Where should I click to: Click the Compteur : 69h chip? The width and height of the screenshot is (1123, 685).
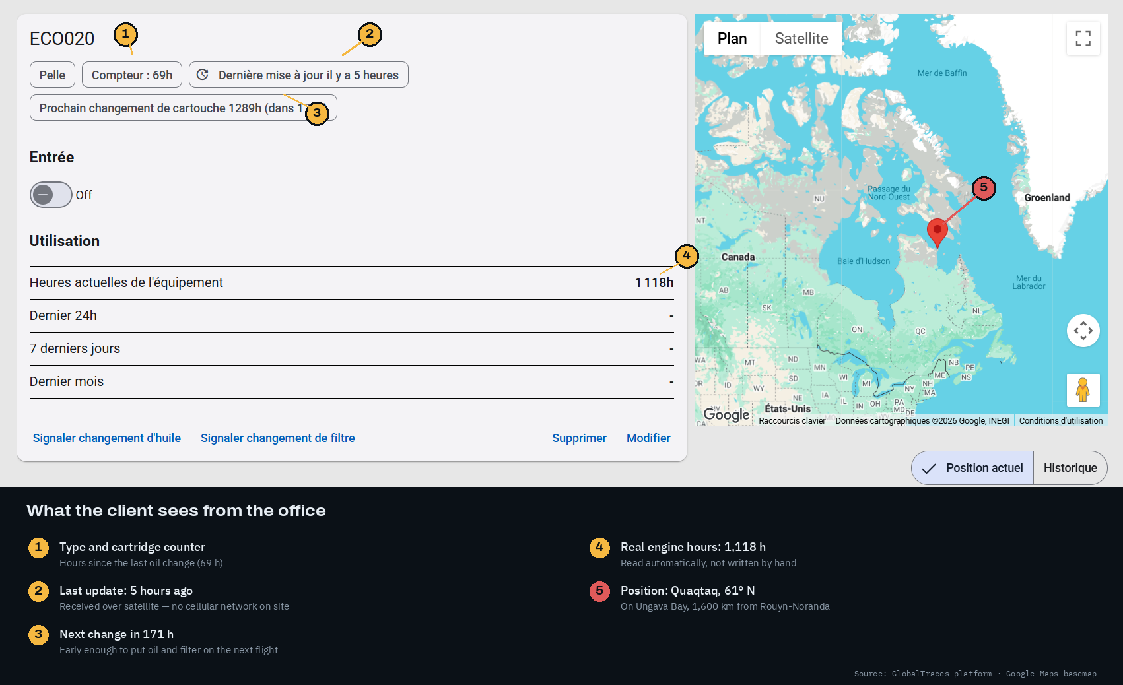coord(132,75)
